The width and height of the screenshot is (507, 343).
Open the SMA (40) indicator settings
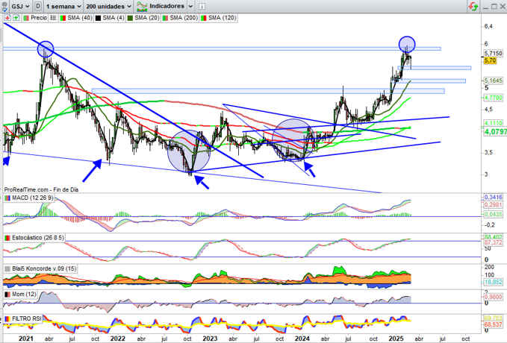80,18
